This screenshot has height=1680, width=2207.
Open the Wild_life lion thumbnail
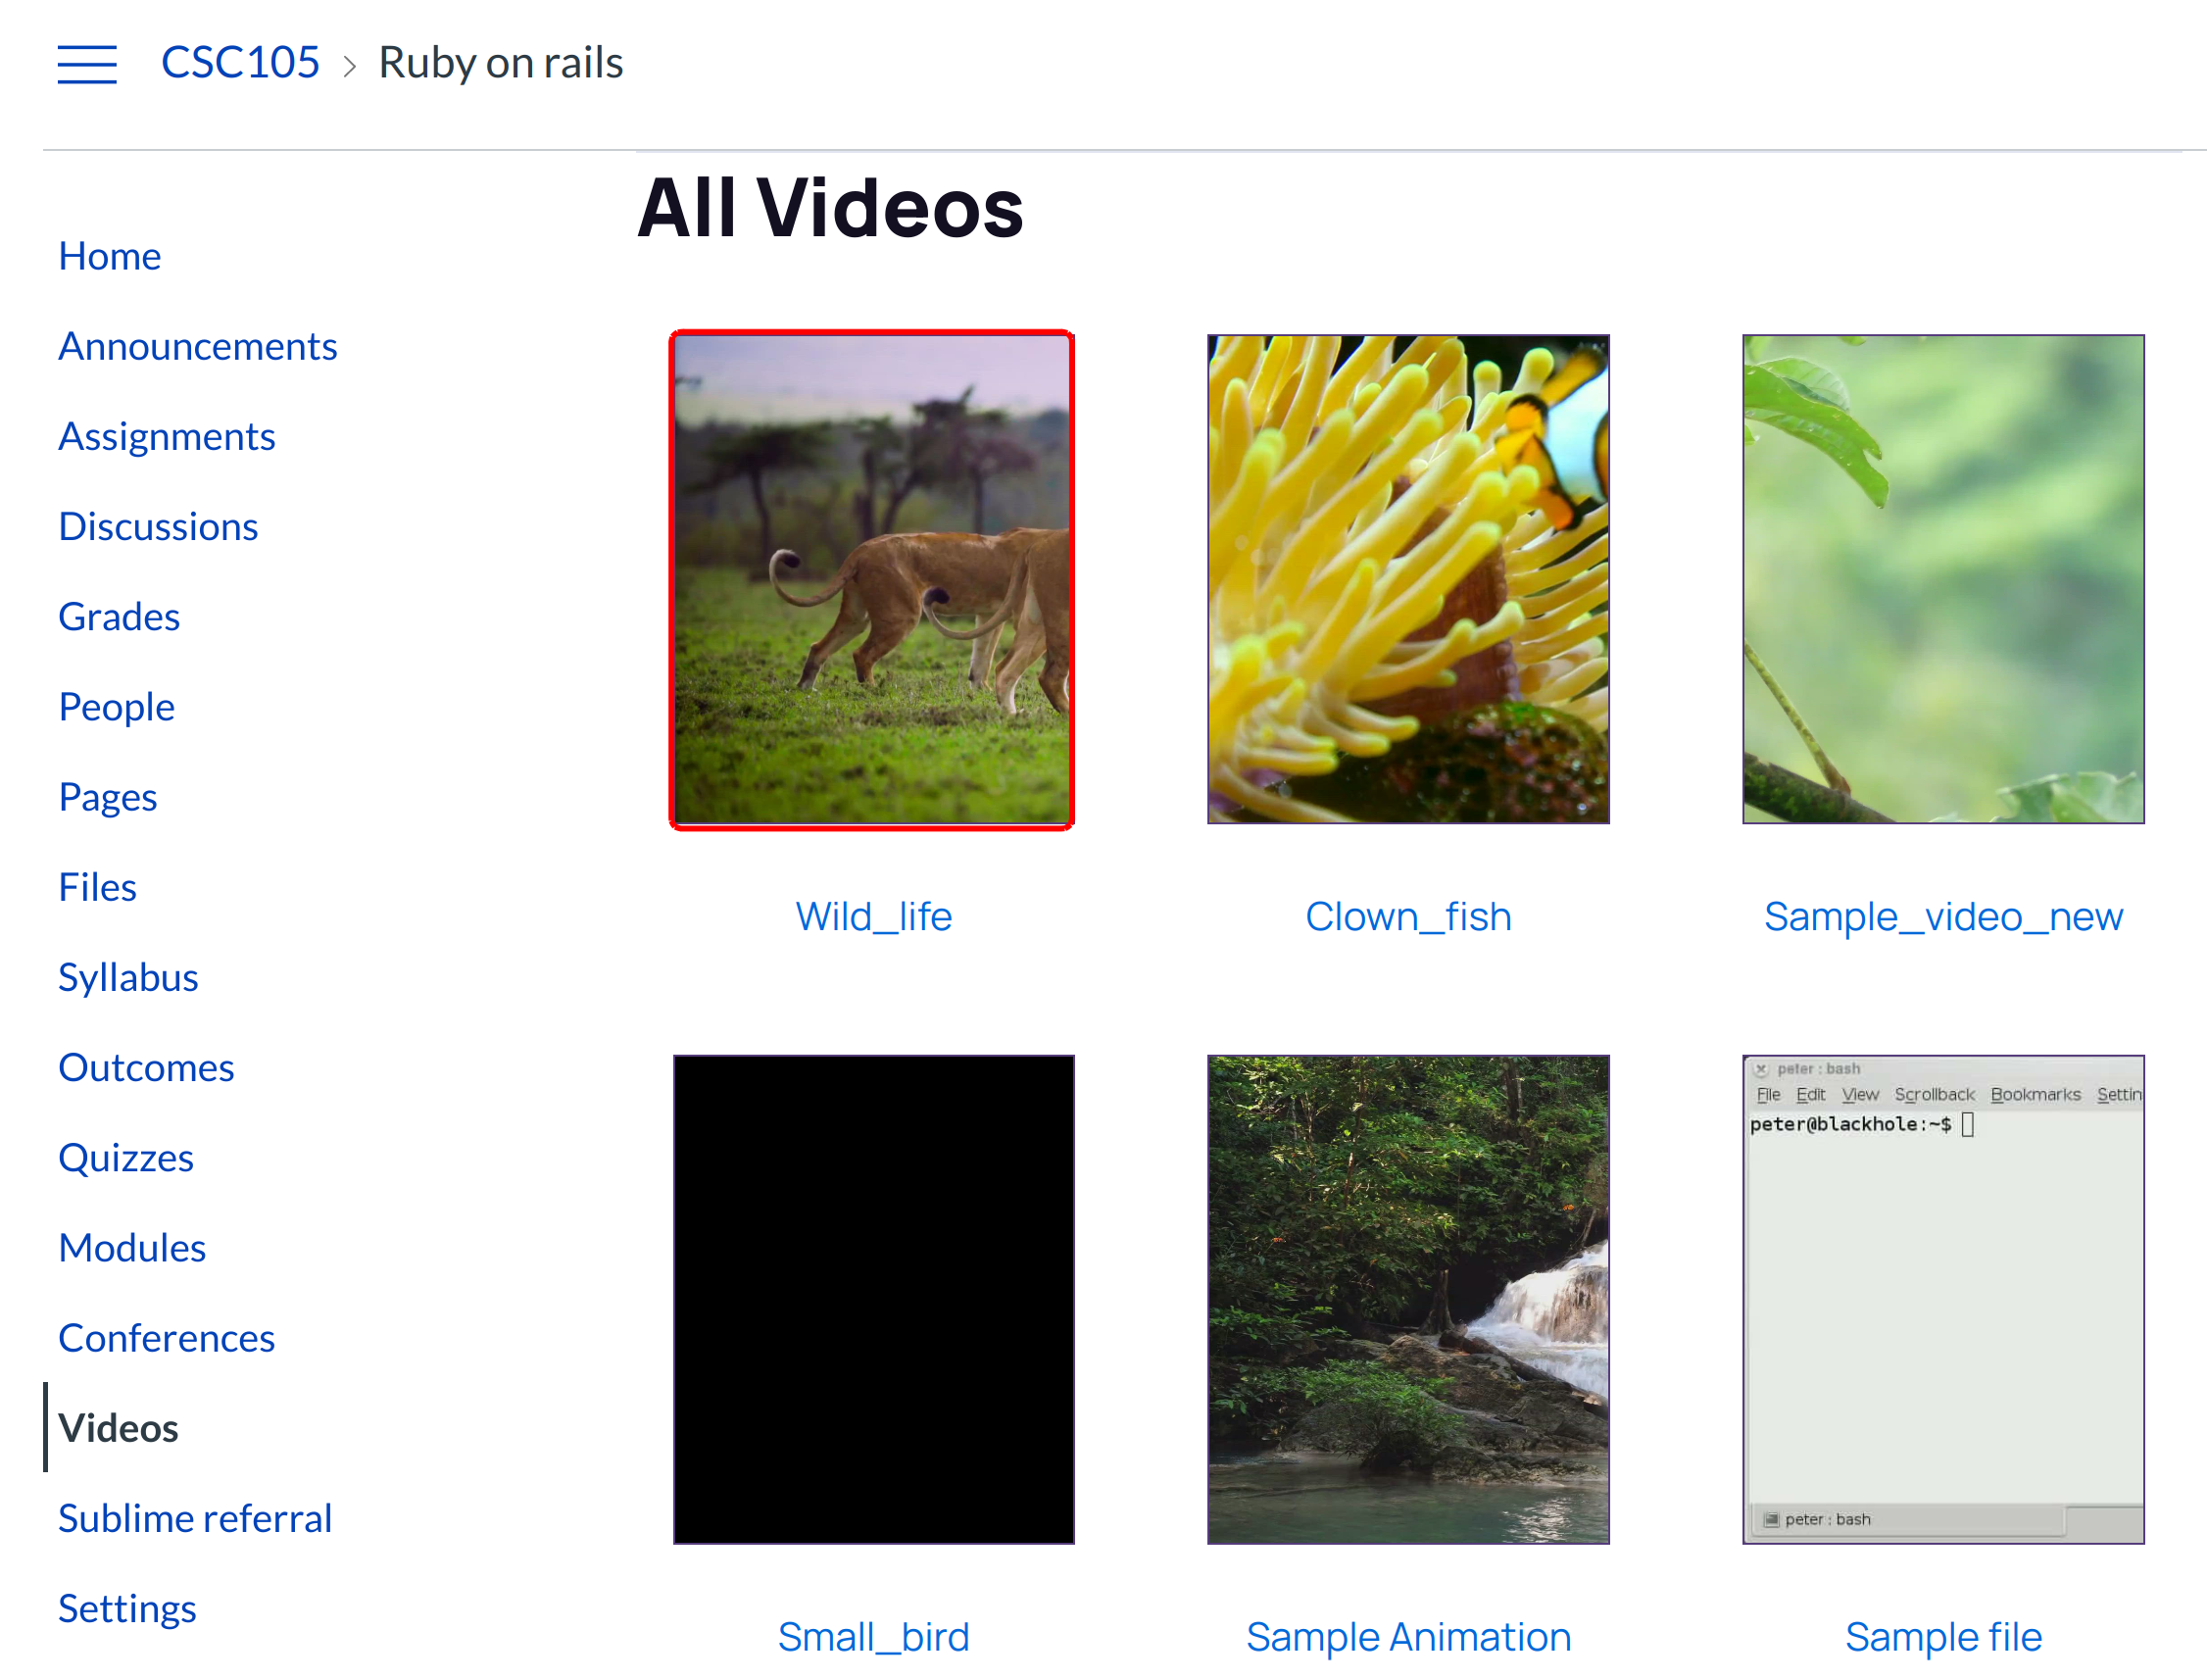(872, 579)
